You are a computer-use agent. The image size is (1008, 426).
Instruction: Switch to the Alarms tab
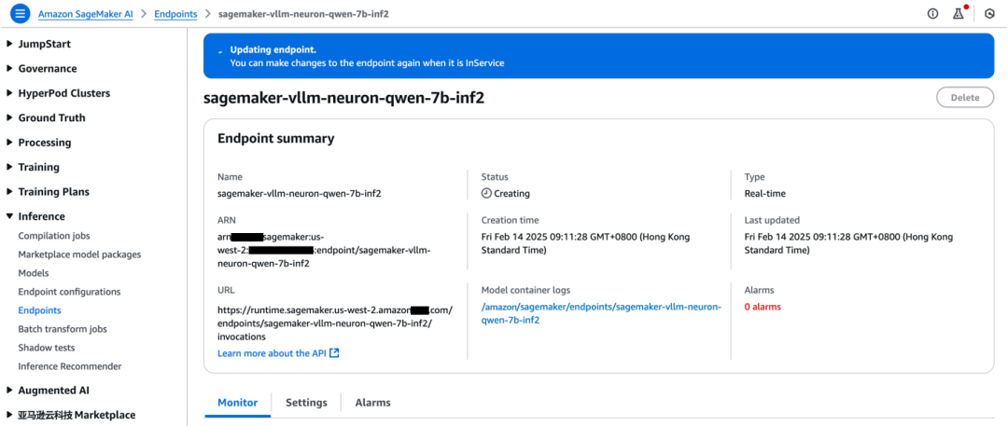(372, 403)
